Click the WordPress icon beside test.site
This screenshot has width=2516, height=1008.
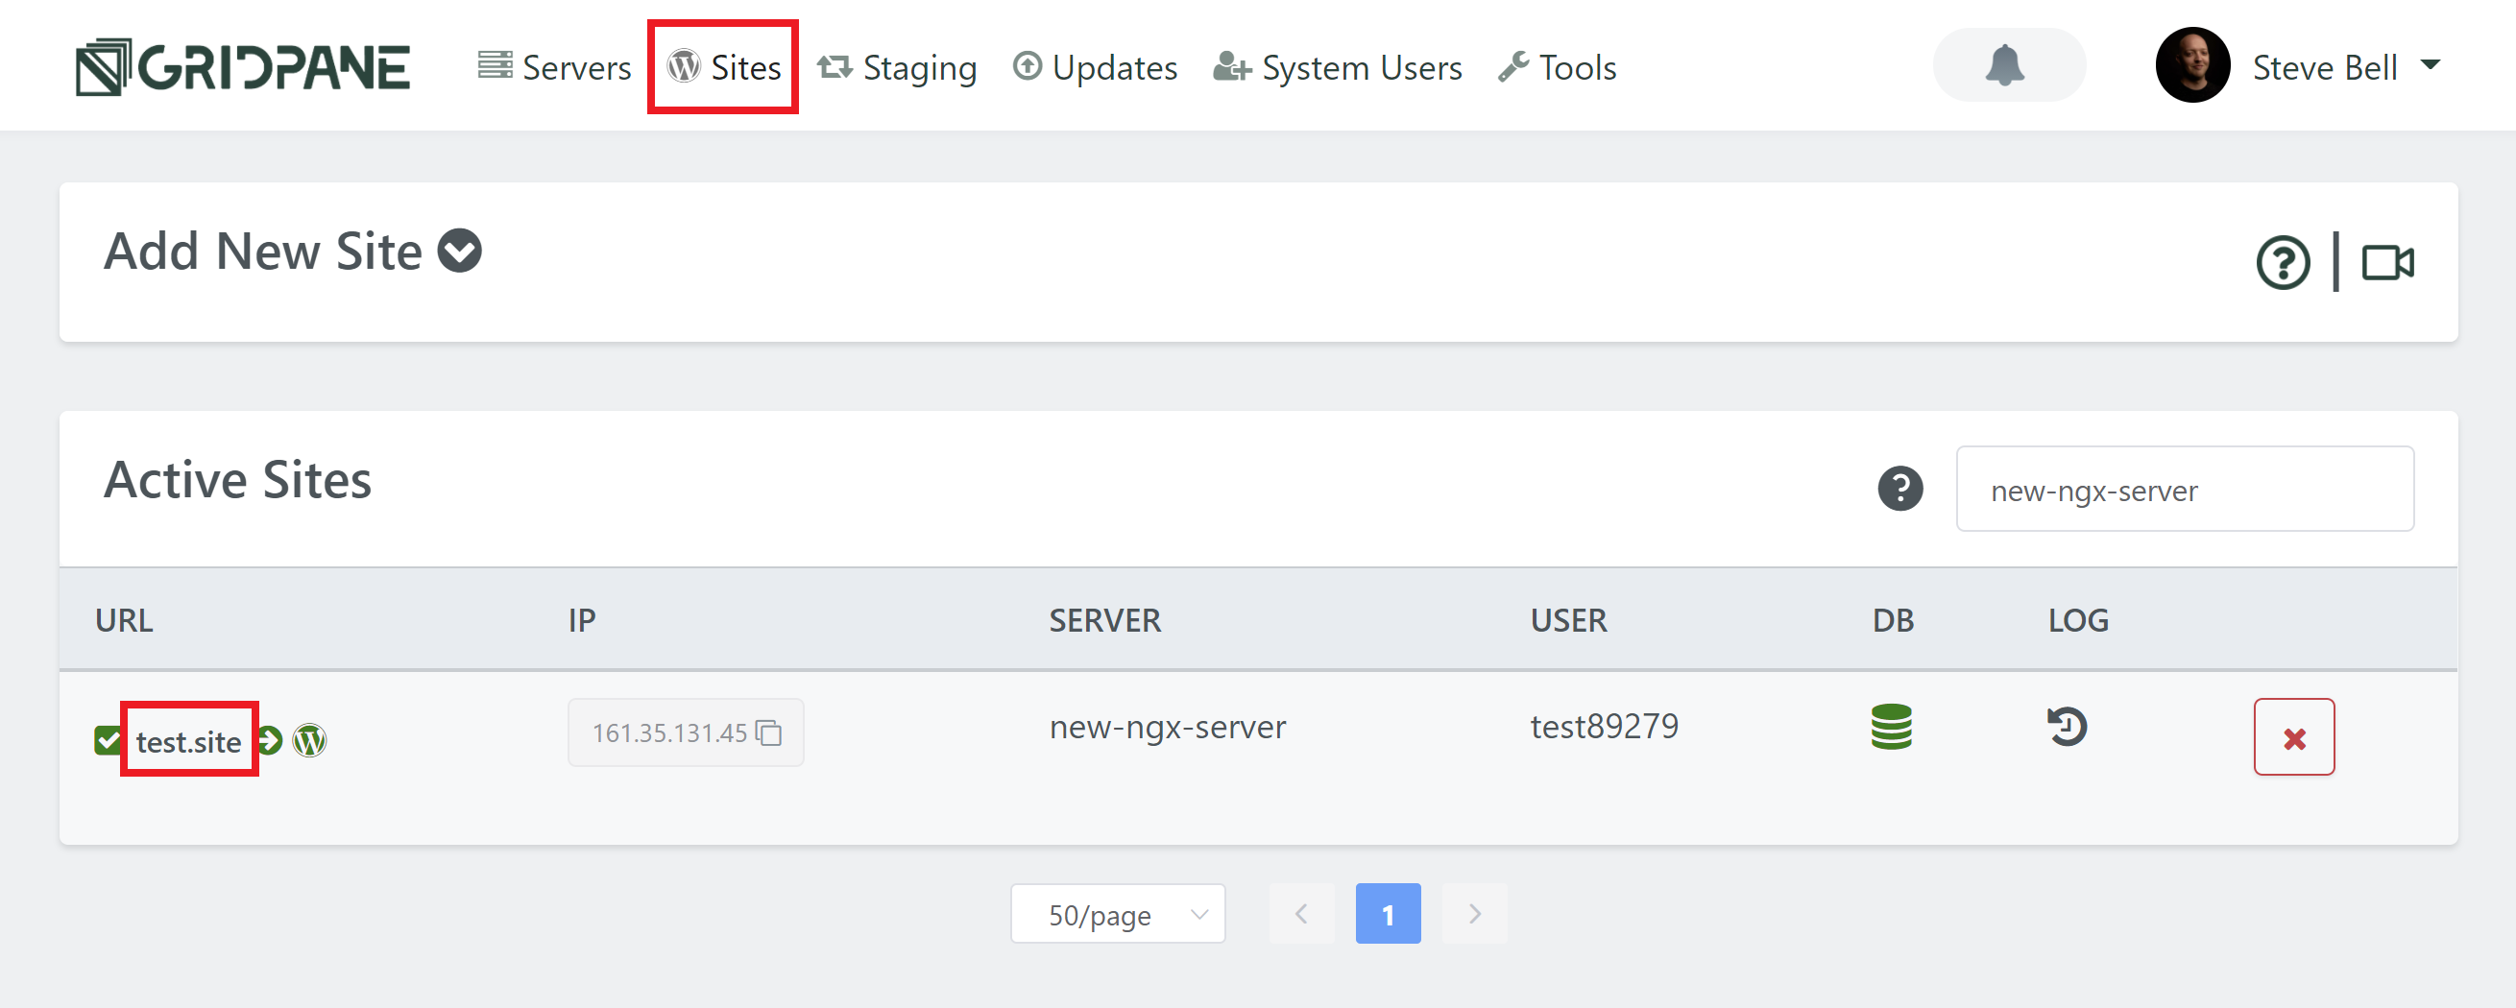tap(309, 740)
